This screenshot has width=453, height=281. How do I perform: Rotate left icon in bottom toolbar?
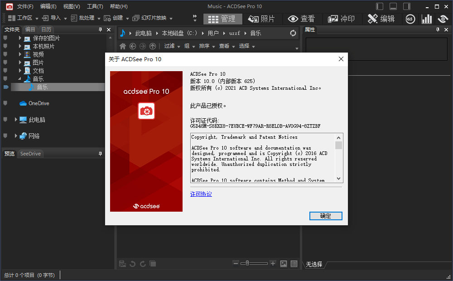click(x=133, y=264)
